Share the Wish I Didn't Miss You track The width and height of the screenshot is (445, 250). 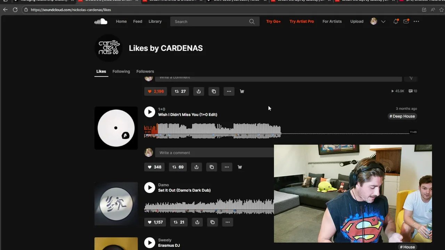(x=196, y=167)
